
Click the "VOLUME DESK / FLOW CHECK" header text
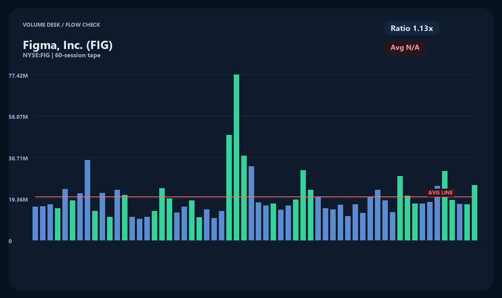pos(61,25)
